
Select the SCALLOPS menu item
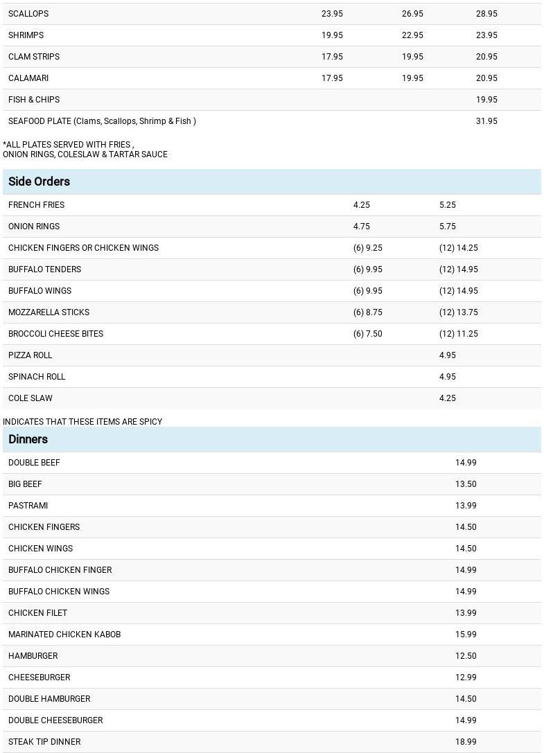(28, 14)
